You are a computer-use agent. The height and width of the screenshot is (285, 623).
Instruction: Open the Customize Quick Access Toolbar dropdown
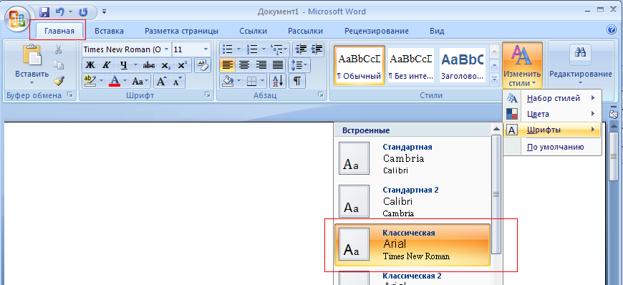point(104,11)
